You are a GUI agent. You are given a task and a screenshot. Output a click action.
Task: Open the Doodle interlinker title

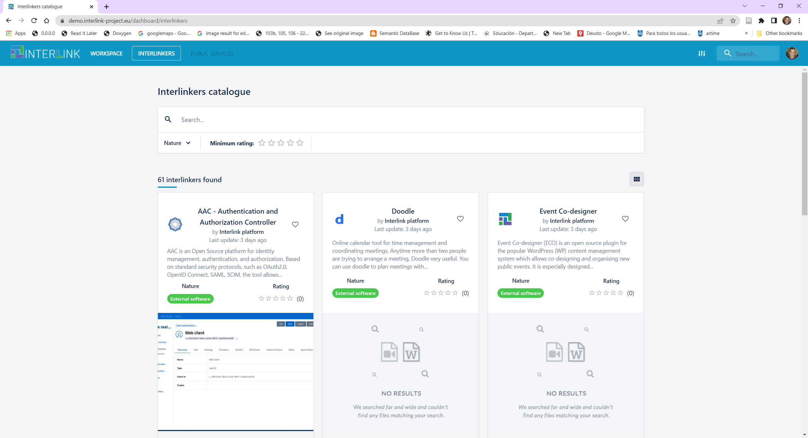(x=403, y=211)
